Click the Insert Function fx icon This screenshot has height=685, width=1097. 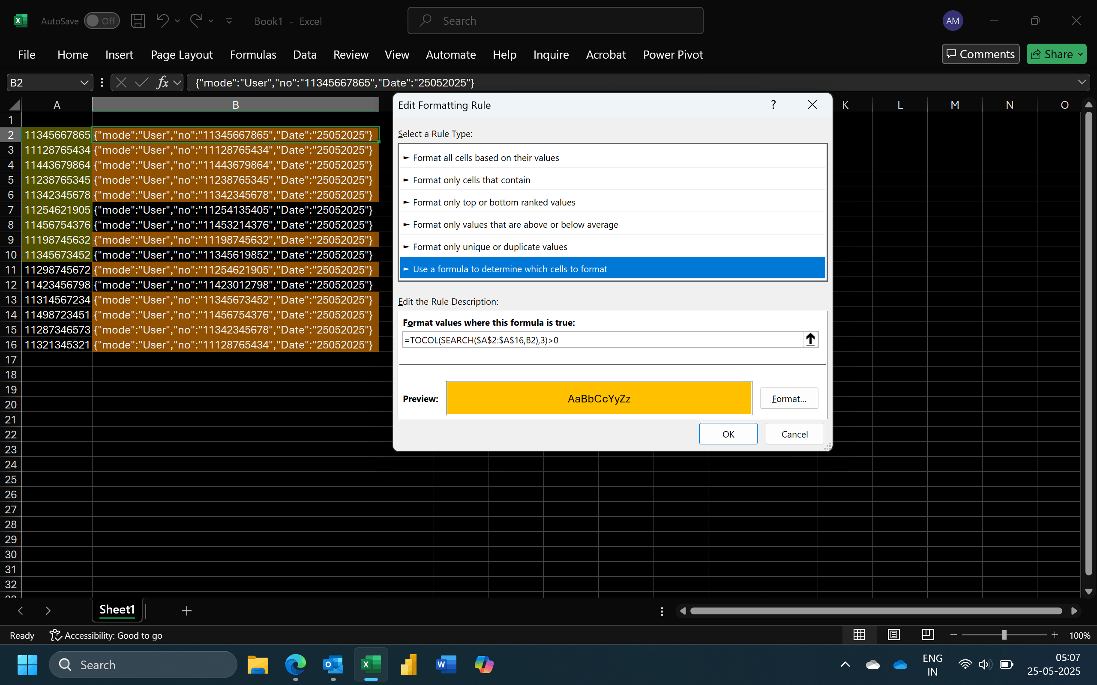162,83
